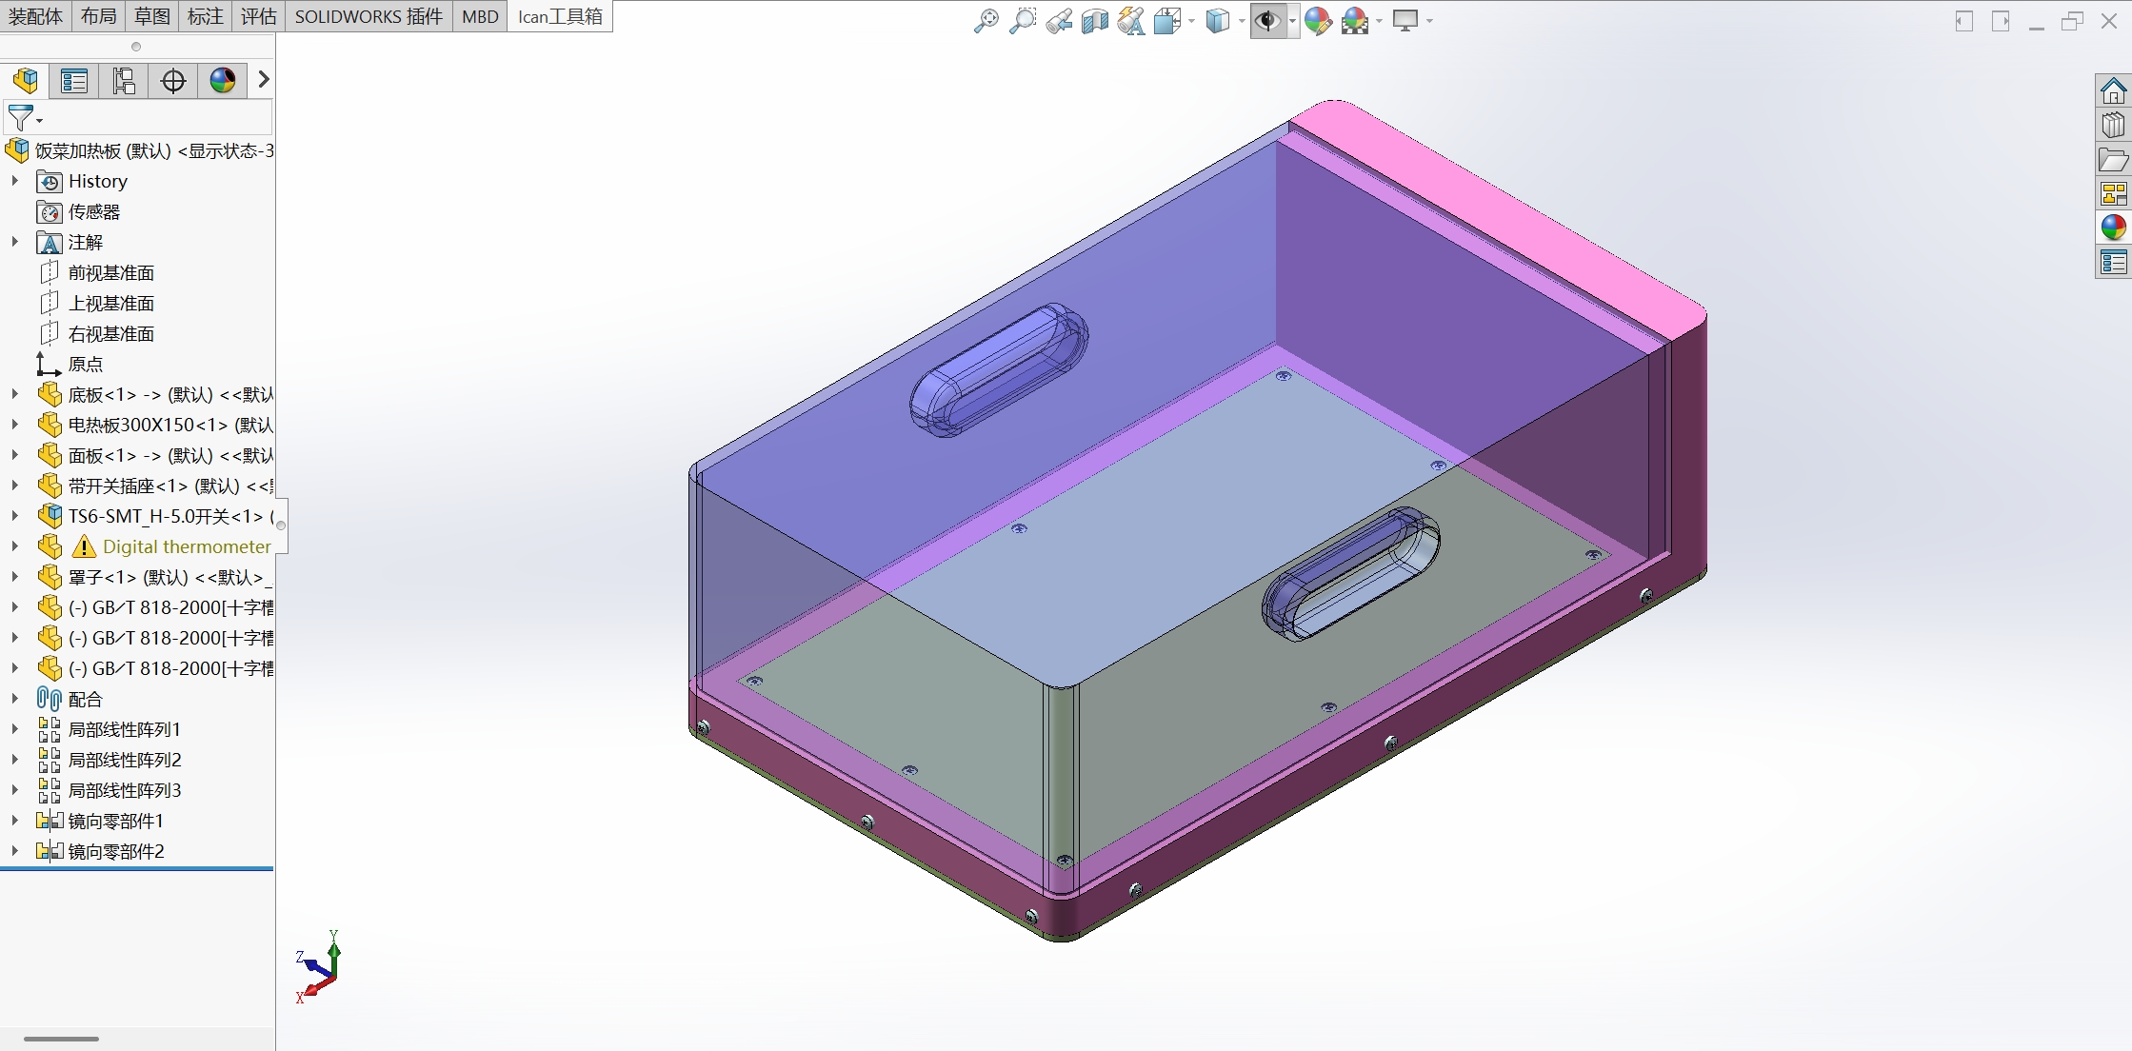Toggle the Hide/Show Items eye button

click(x=1266, y=20)
